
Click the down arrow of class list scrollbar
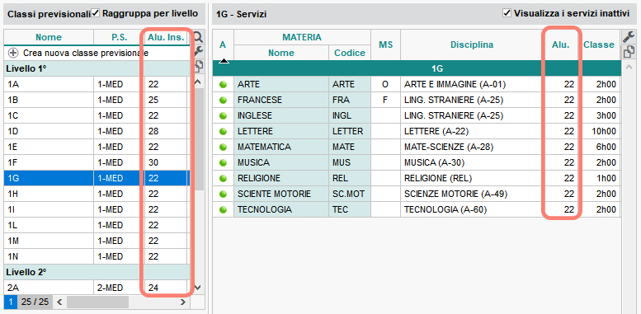[x=198, y=288]
